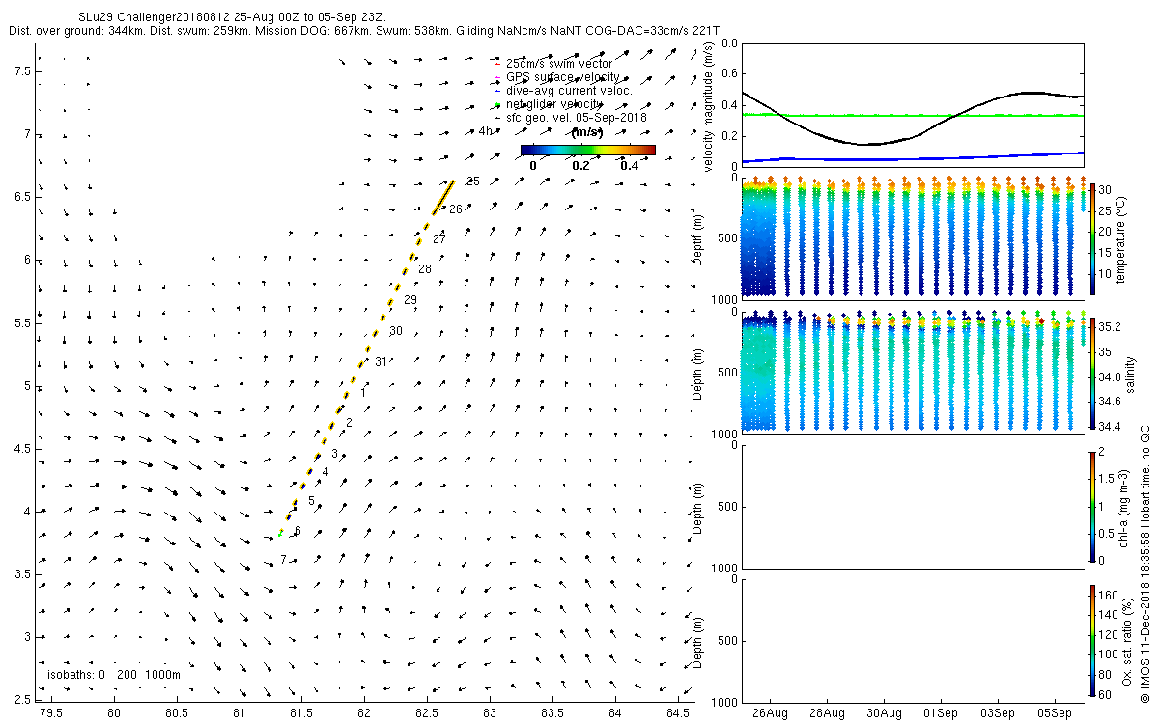Select the '25cm/s swim vector' legend entry
Screen dimensions: 1159x724
click(559, 64)
